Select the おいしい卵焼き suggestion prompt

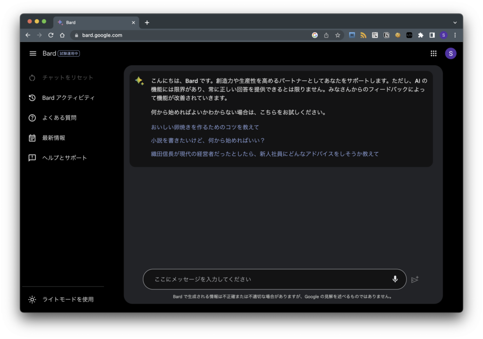click(205, 127)
